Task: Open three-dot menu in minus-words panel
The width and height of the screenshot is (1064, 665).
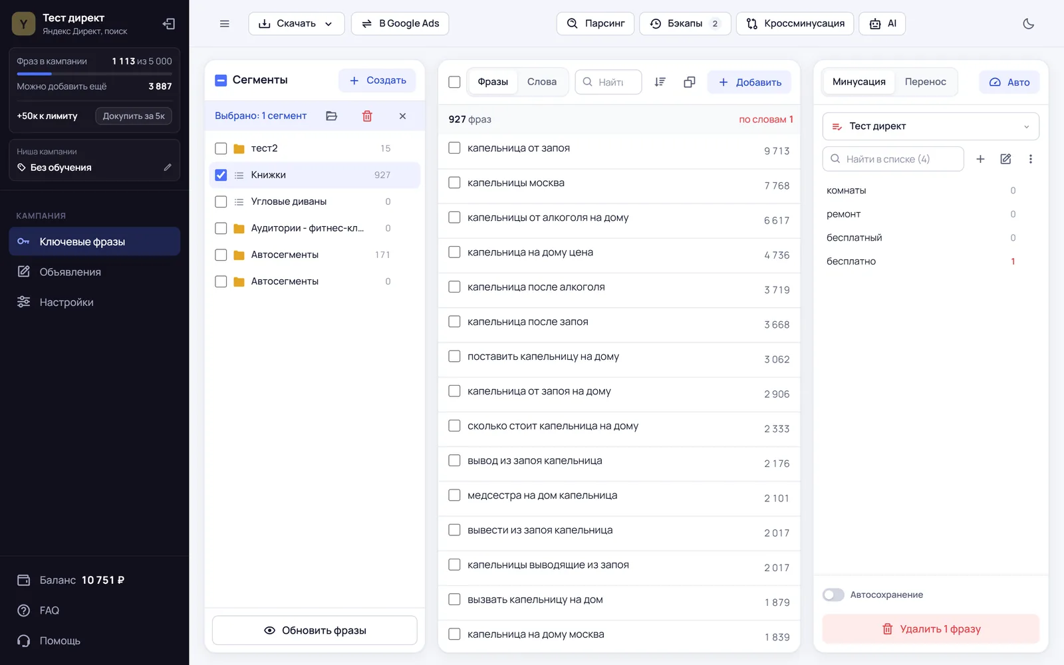Action: point(1030,159)
